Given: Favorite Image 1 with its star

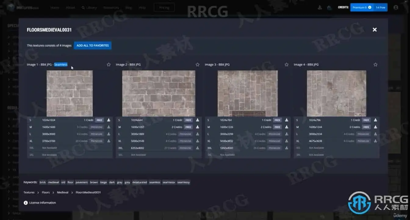Looking at the screenshot, I should click(109, 65).
